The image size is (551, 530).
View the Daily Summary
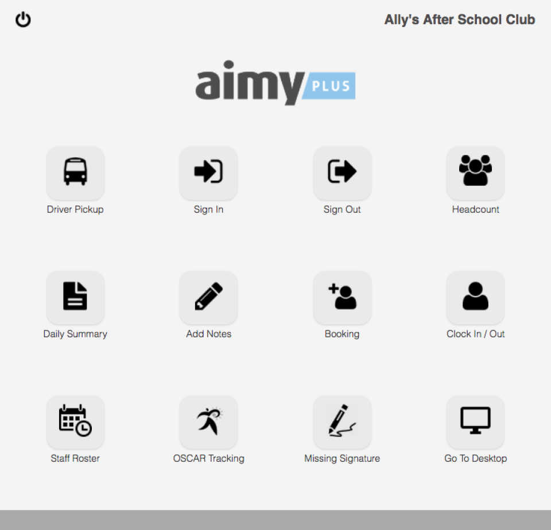[x=75, y=297]
